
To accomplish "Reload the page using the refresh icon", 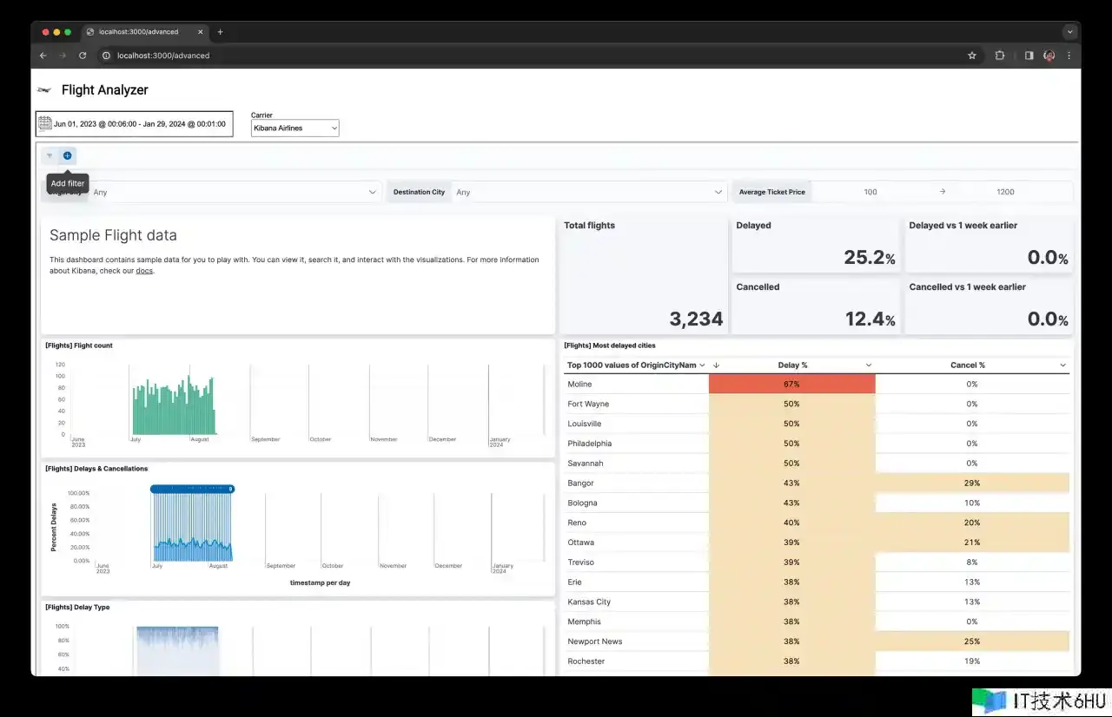I will [83, 56].
